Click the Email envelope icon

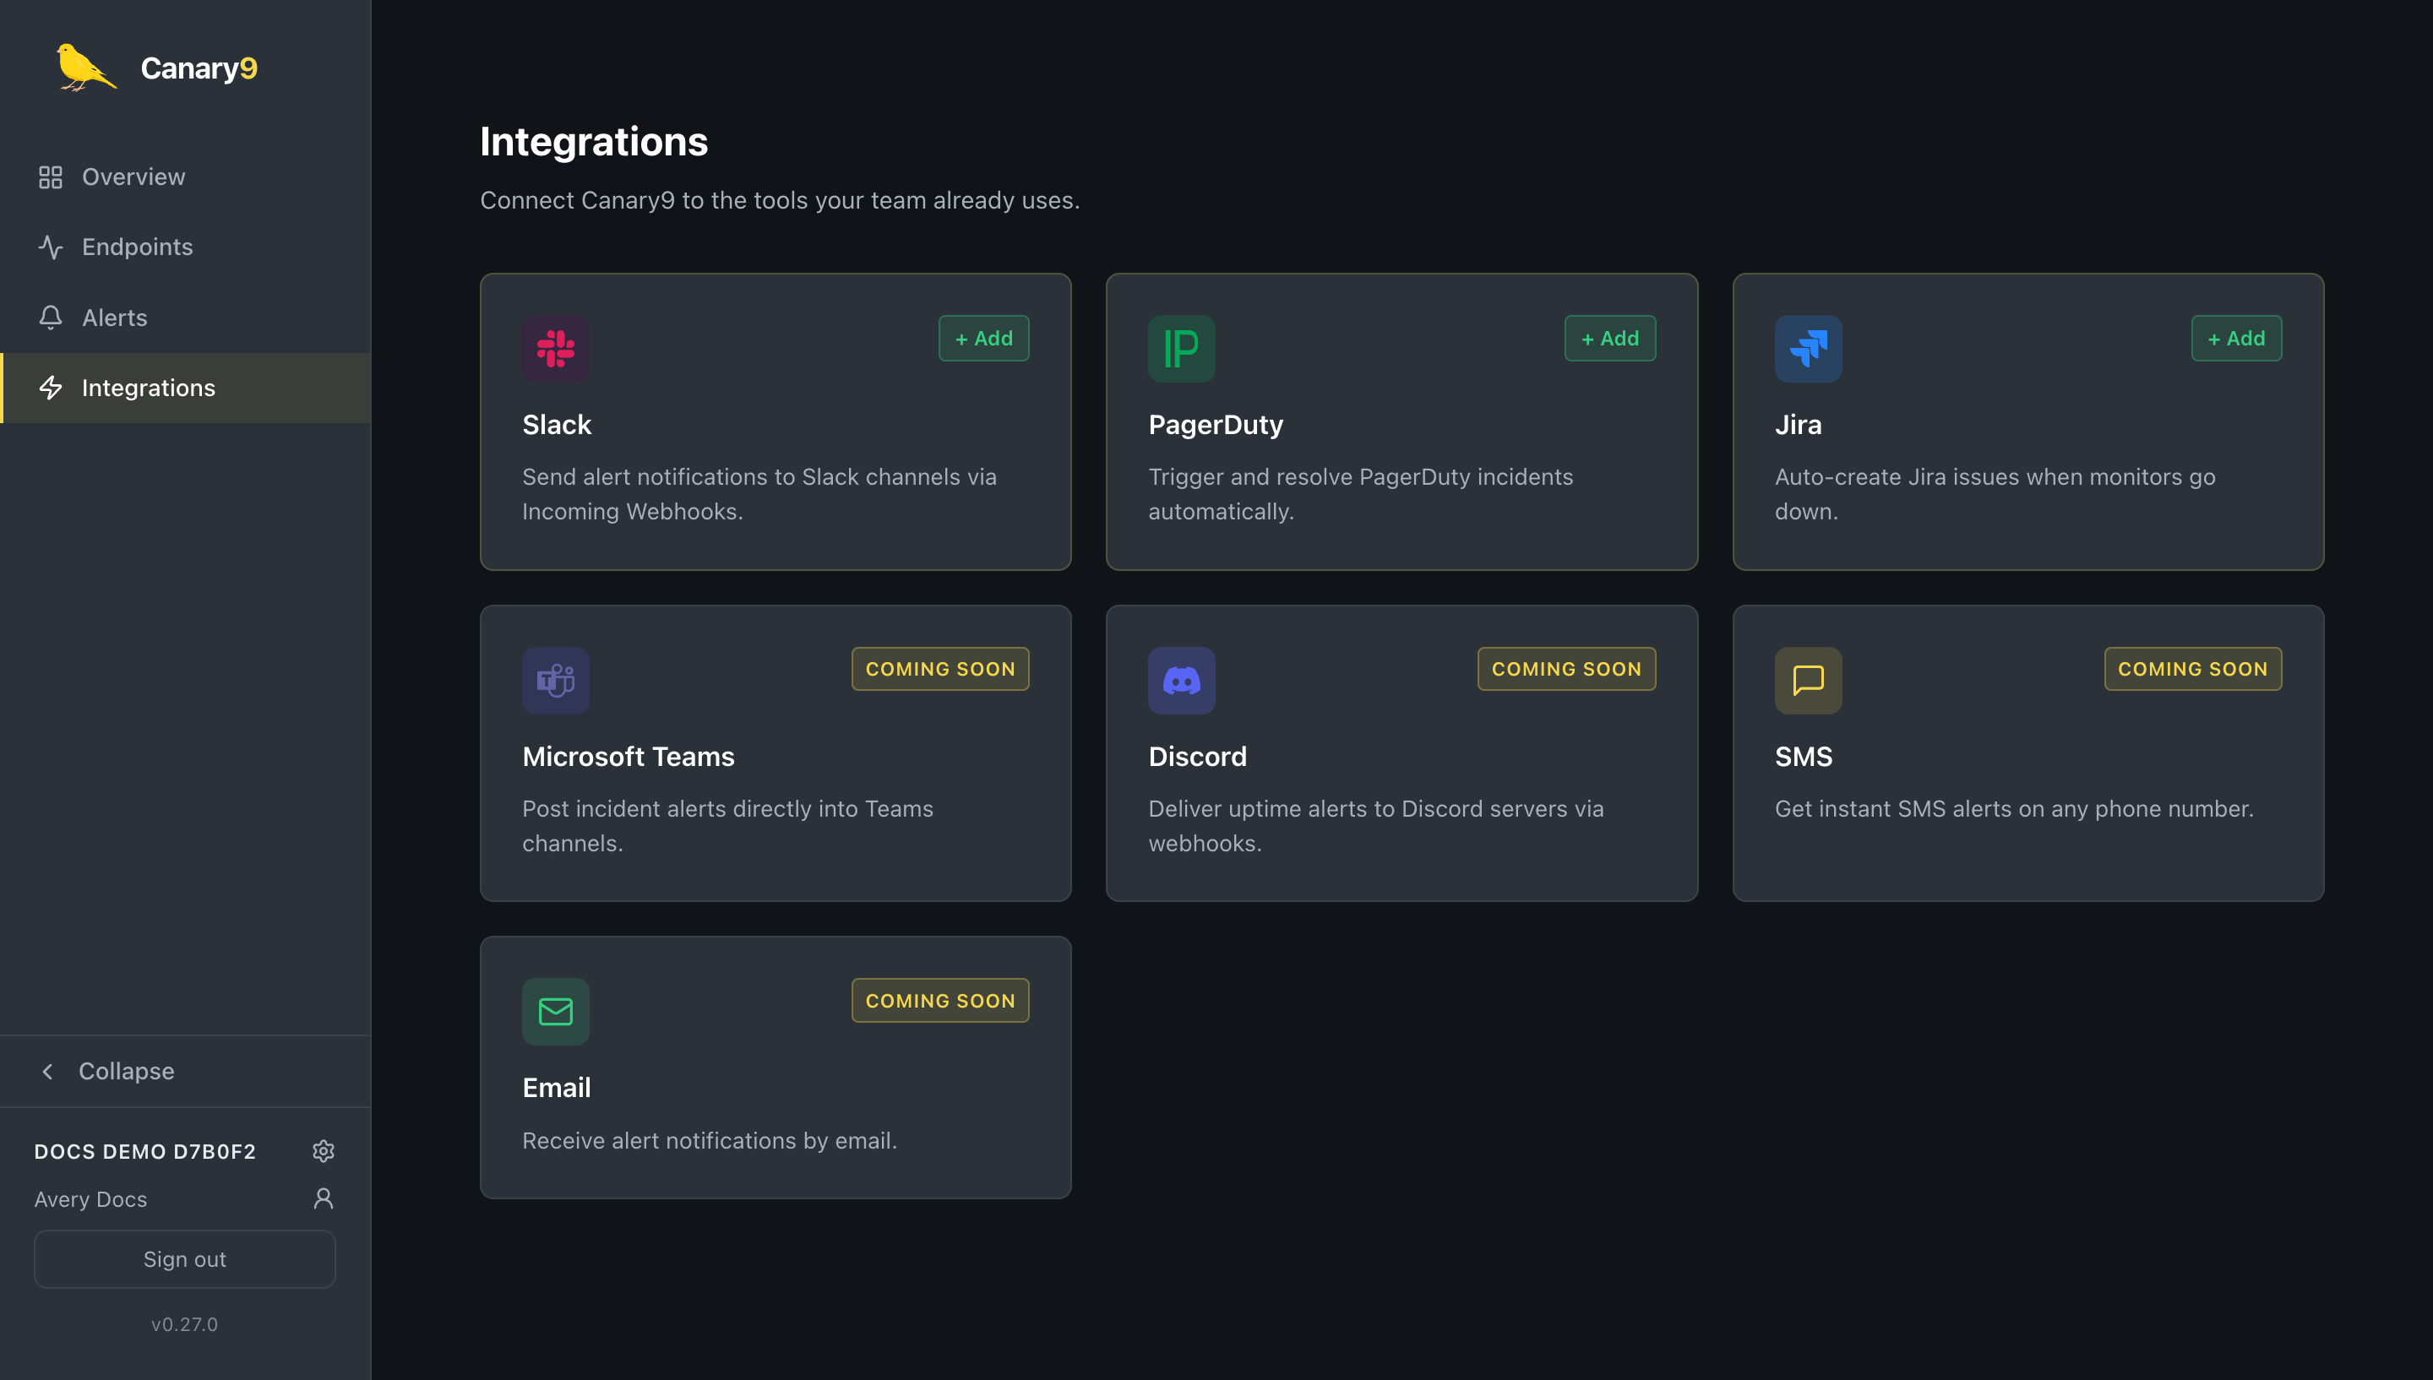(555, 1011)
